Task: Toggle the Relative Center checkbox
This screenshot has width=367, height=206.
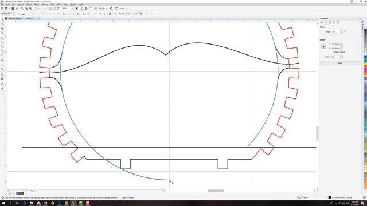Action: click(332, 52)
